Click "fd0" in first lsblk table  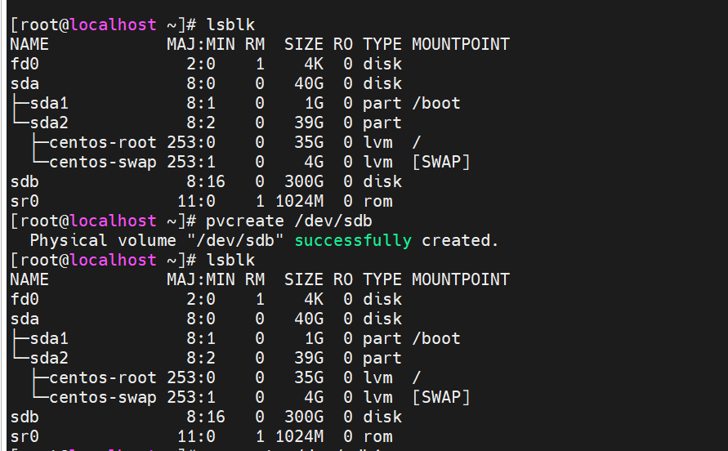(x=25, y=64)
